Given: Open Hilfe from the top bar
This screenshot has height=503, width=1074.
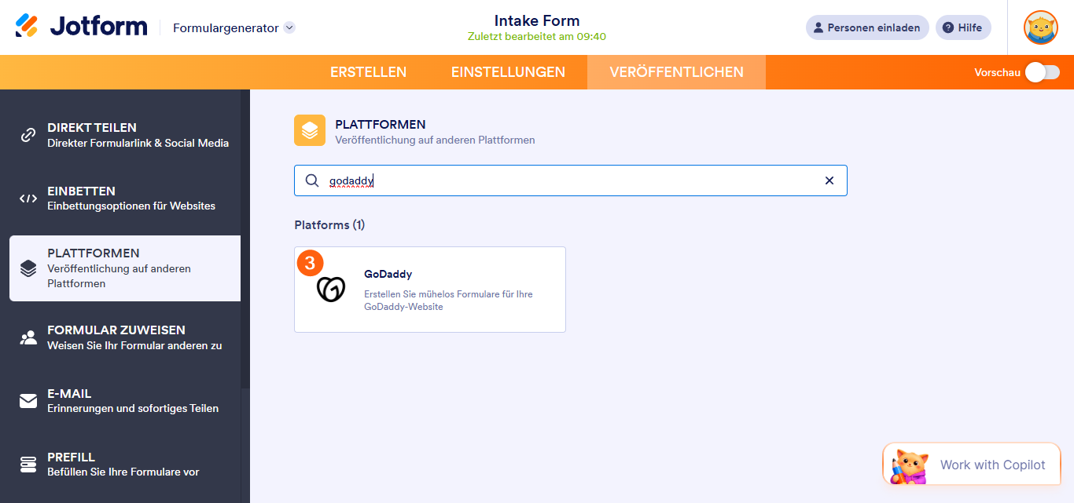Looking at the screenshot, I should coord(963,27).
